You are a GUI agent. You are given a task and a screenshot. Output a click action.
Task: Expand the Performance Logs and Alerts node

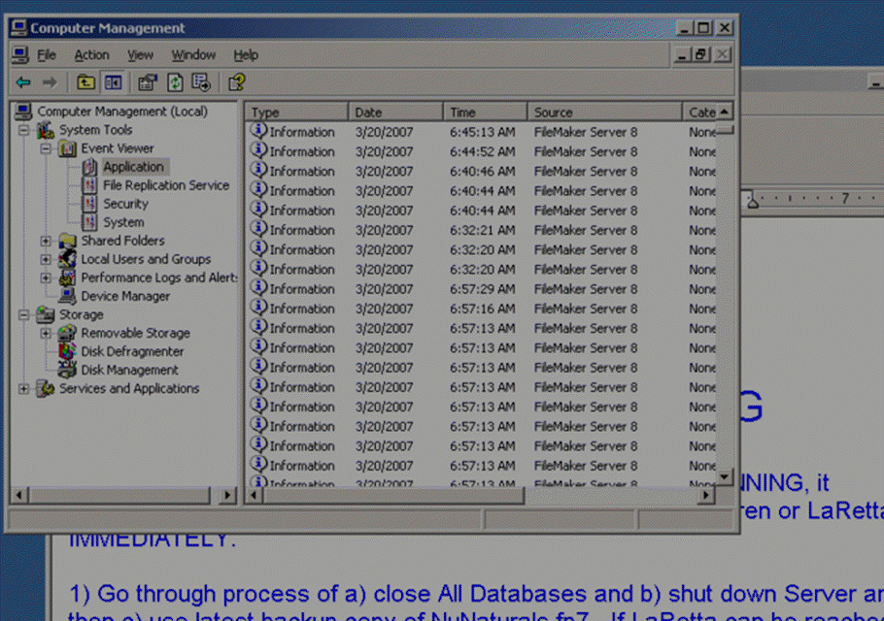click(46, 278)
